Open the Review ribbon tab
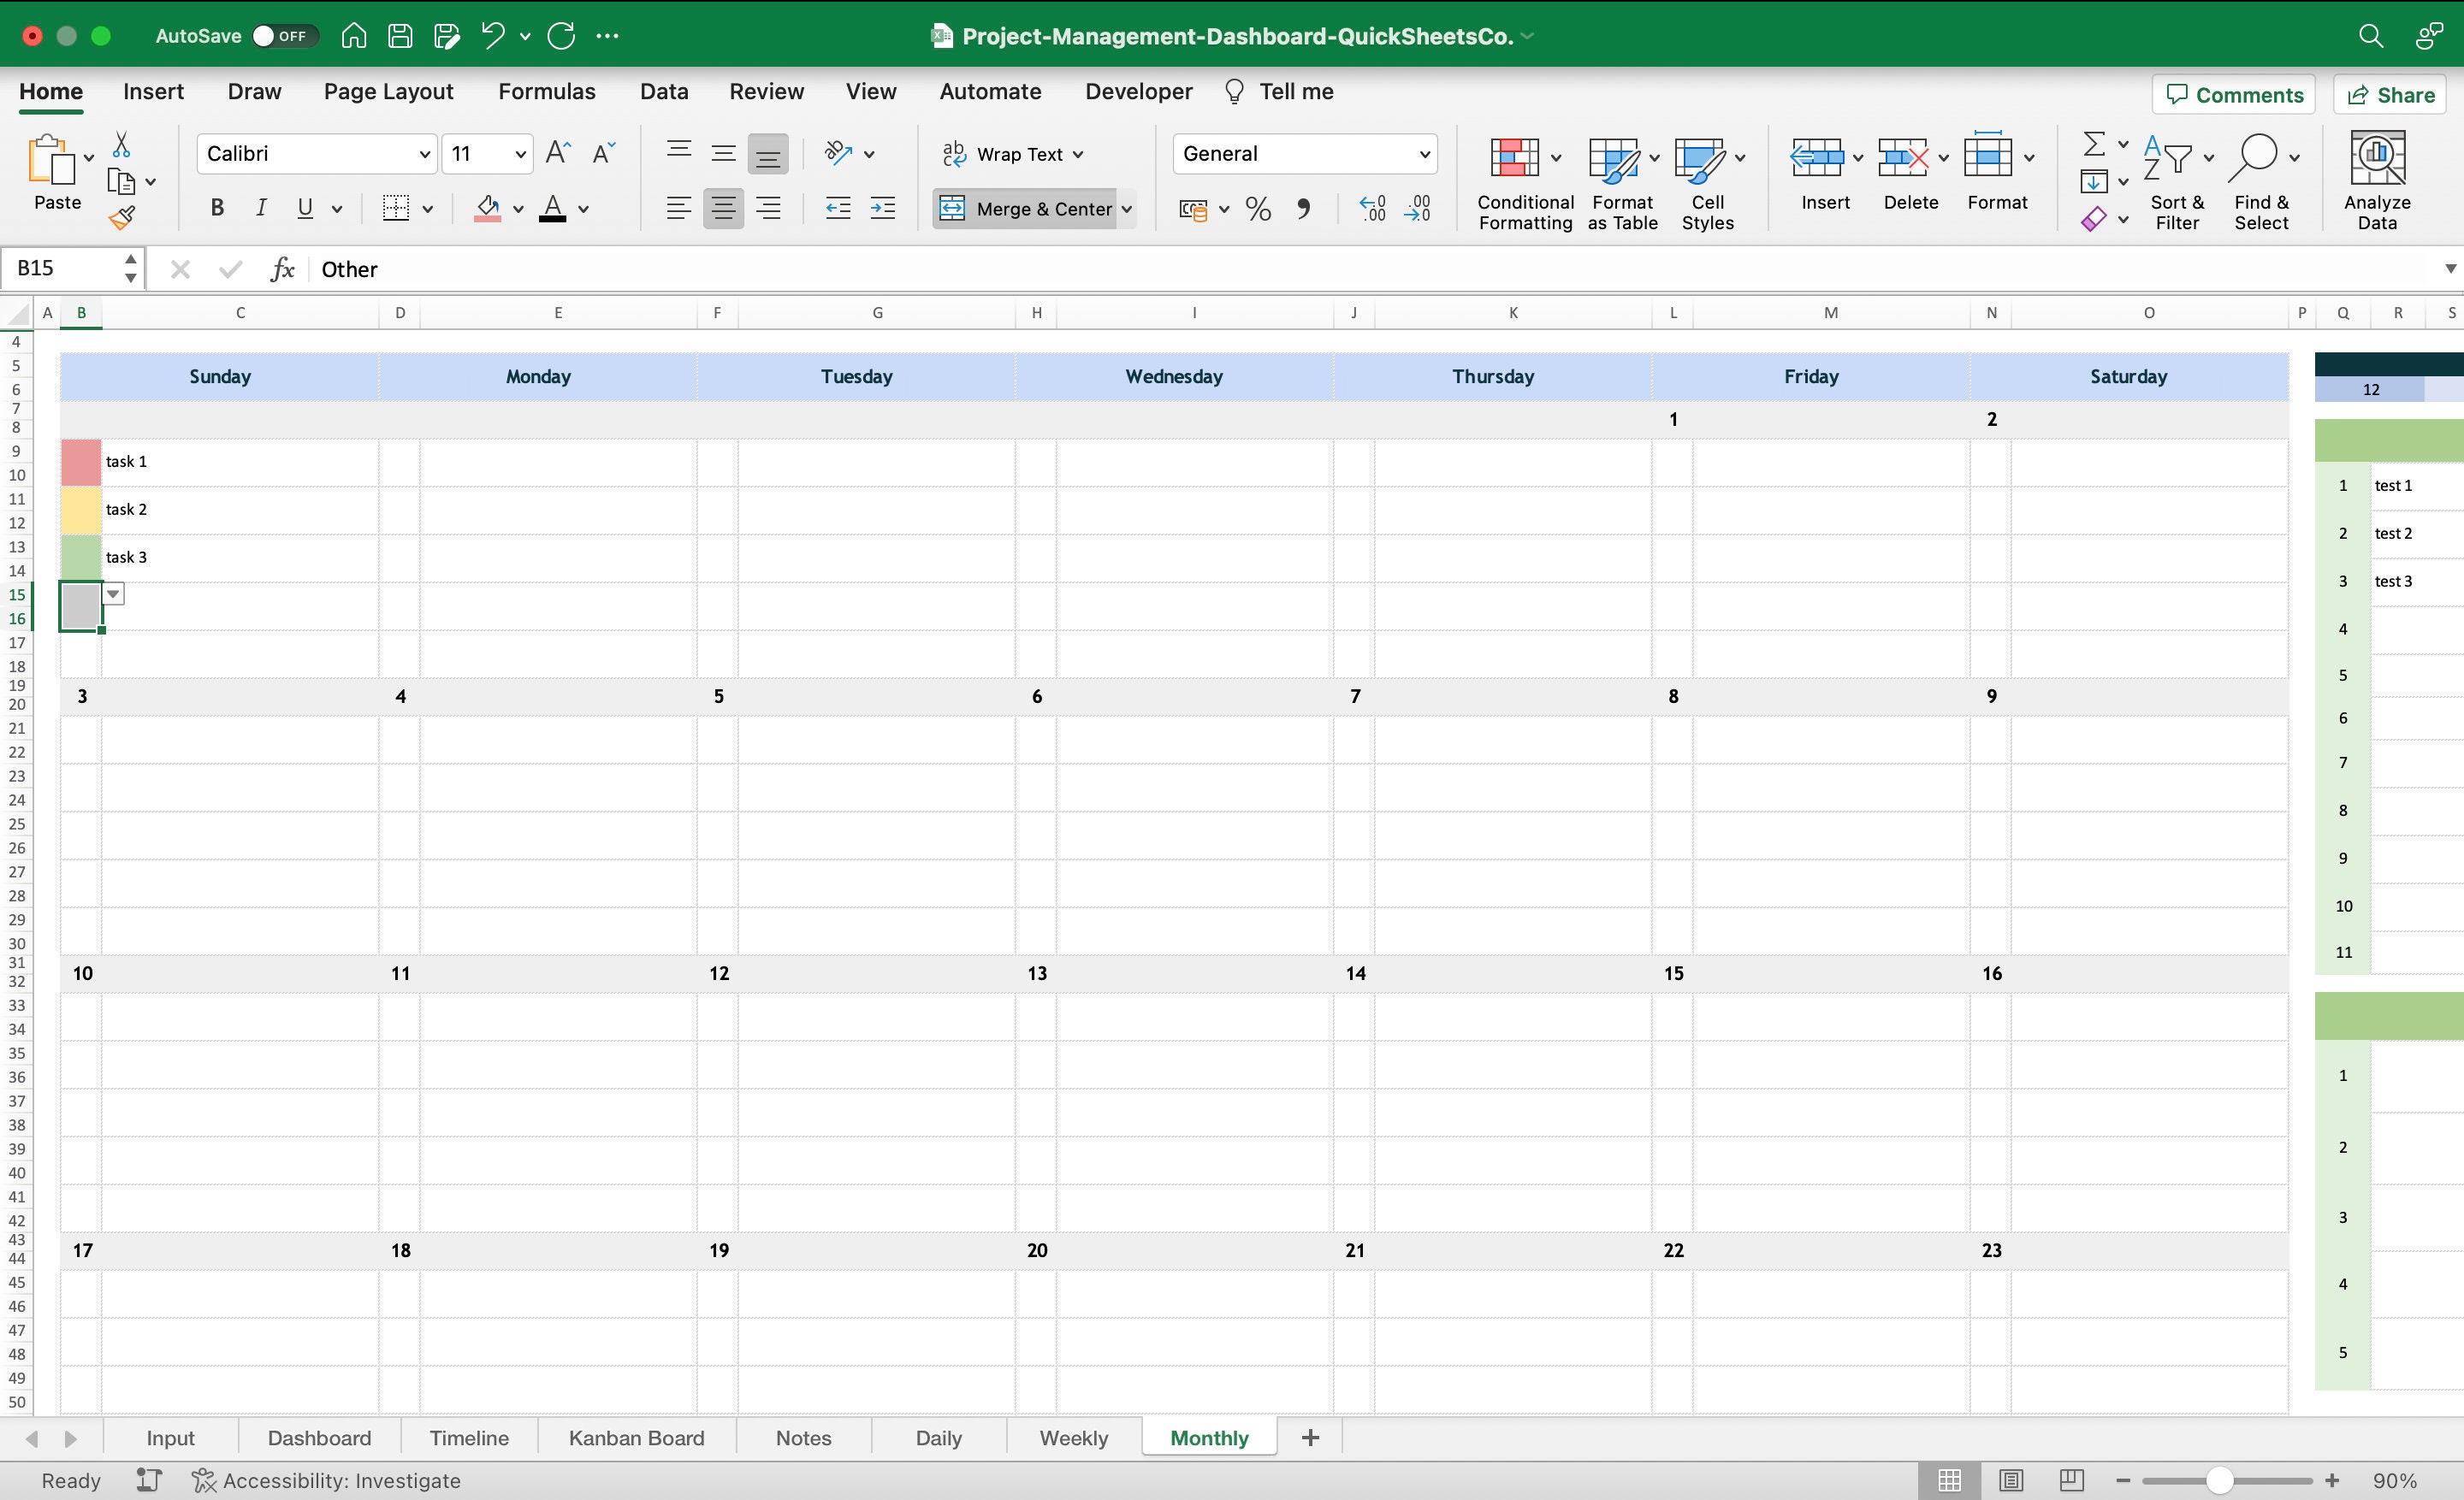This screenshot has width=2464, height=1500. (766, 91)
